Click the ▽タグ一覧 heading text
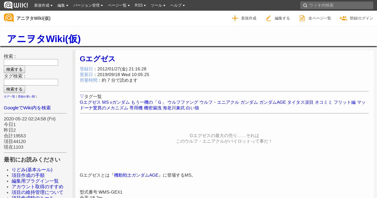Screen dimensions: 377x198 (91, 96)
